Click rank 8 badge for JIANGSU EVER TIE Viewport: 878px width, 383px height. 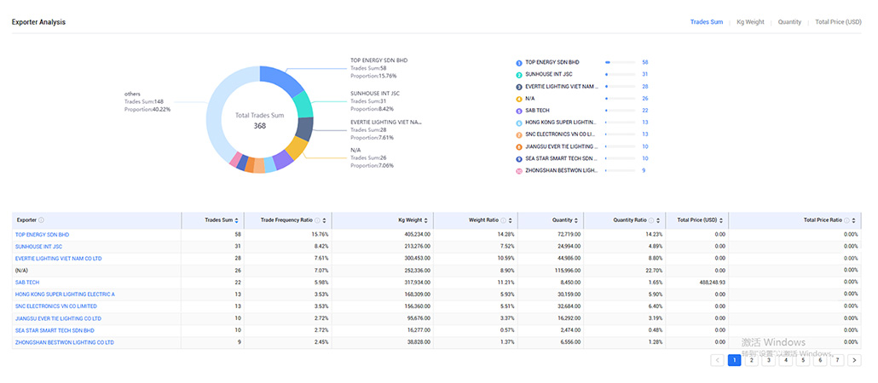519,146
